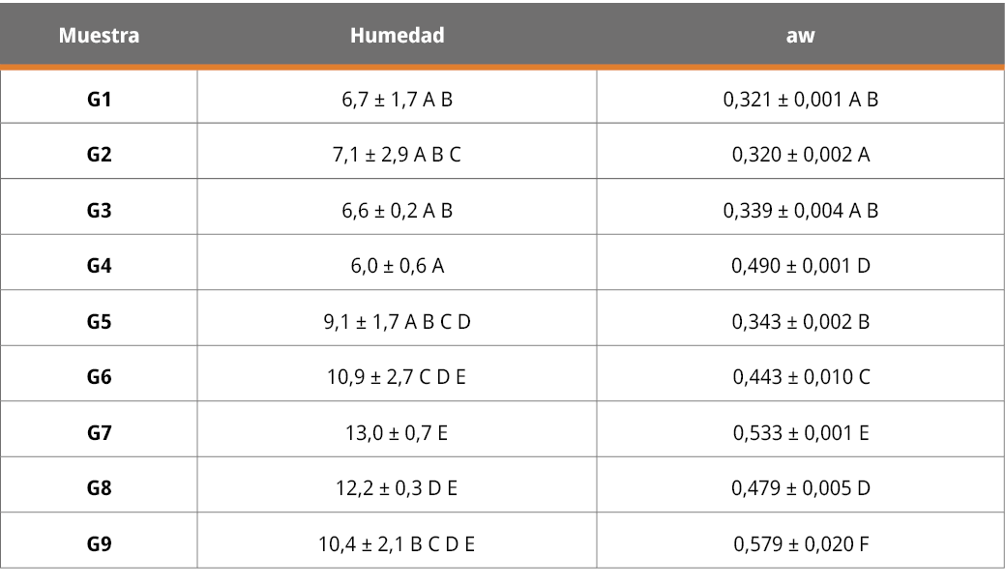Select the G9 sample cell
The height and width of the screenshot is (585, 1005).
pyautogui.click(x=99, y=543)
